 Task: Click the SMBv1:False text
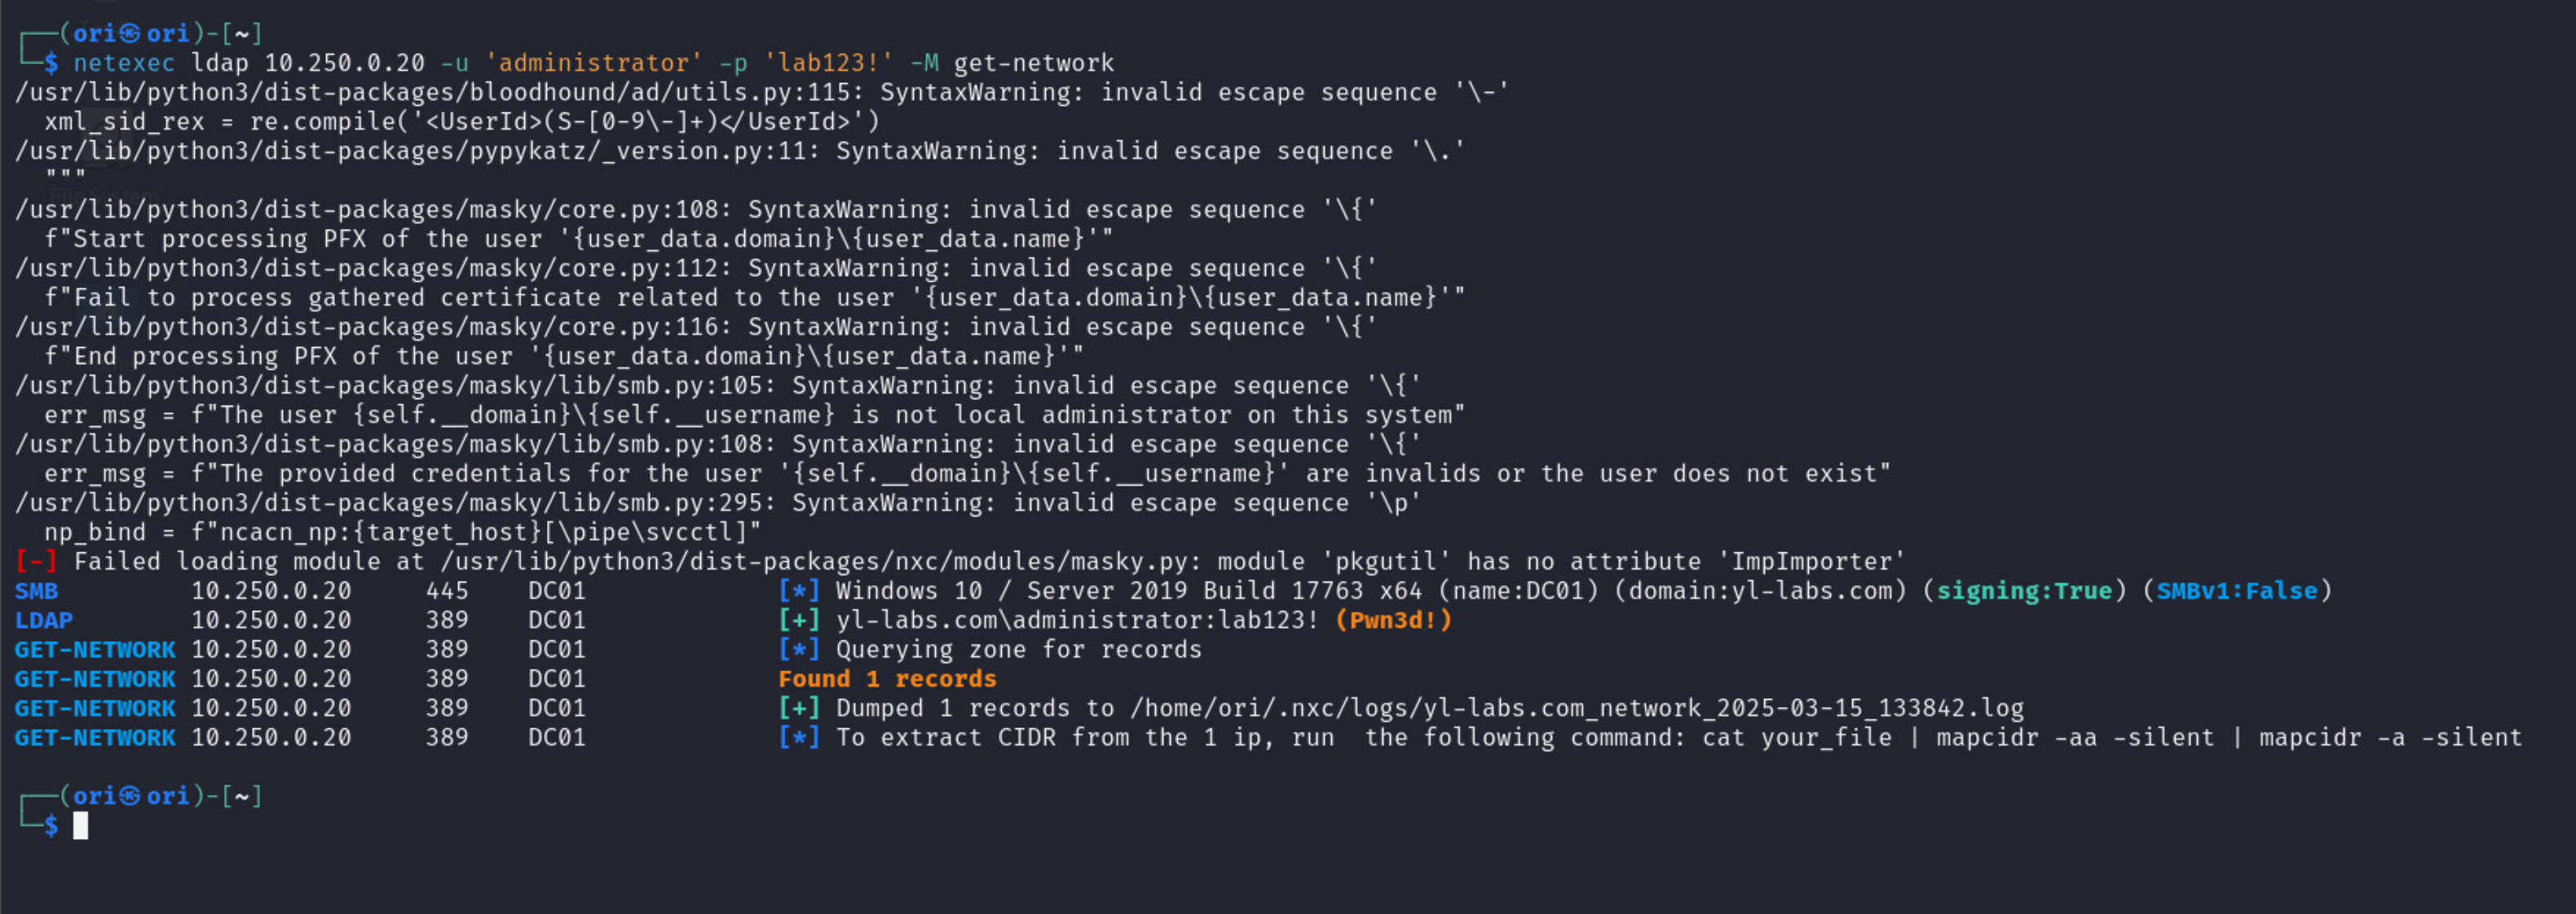(x=2236, y=591)
